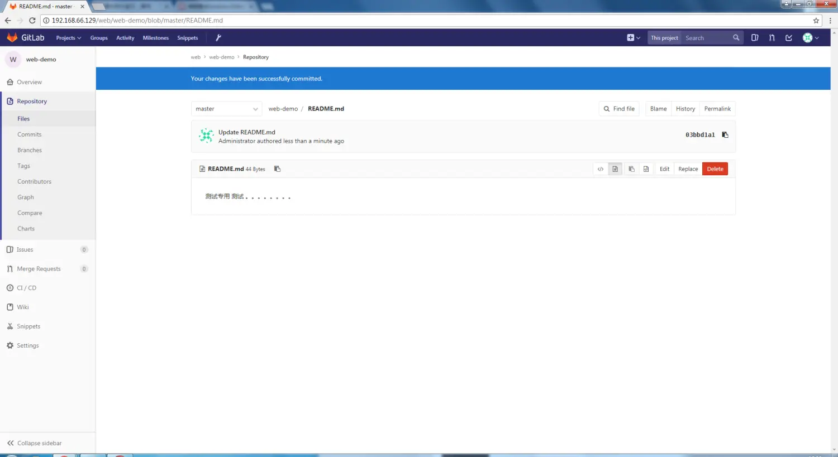Click the web-demo breadcrumb link
838x457 pixels.
(222, 57)
